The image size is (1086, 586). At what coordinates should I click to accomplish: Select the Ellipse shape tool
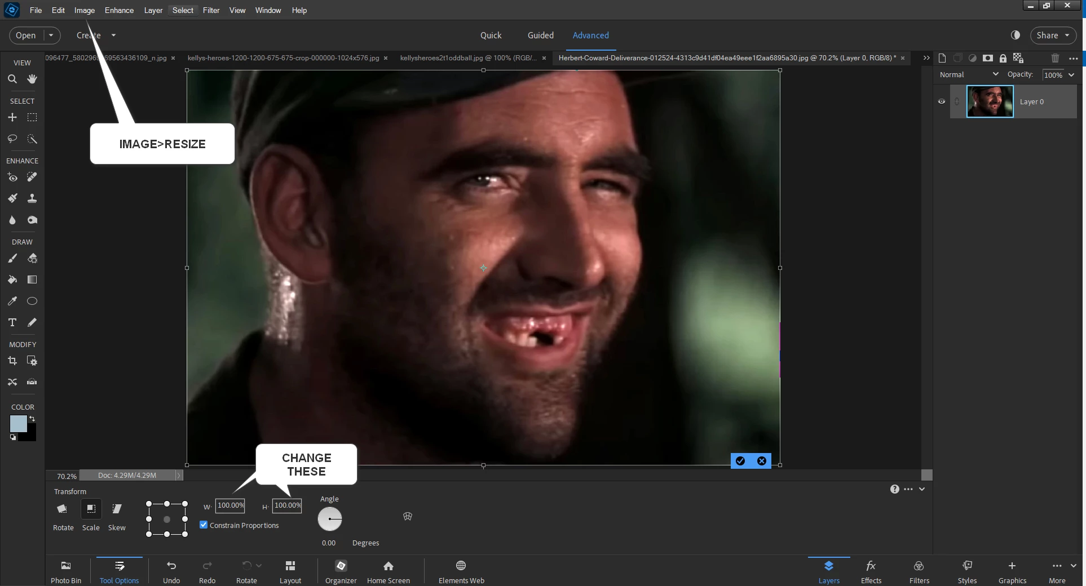tap(32, 301)
